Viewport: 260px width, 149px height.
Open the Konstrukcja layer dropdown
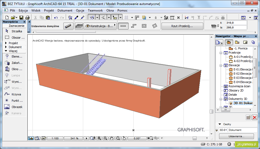click(100, 26)
